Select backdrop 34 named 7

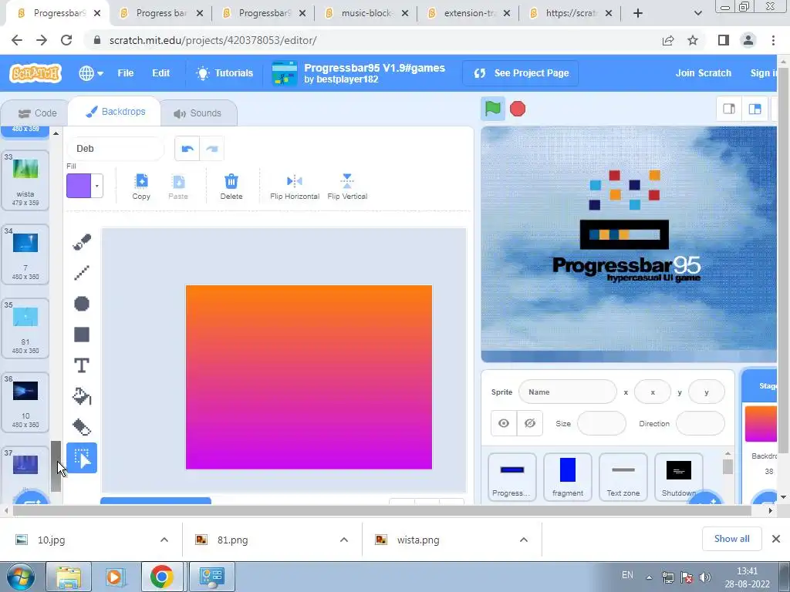point(25,254)
